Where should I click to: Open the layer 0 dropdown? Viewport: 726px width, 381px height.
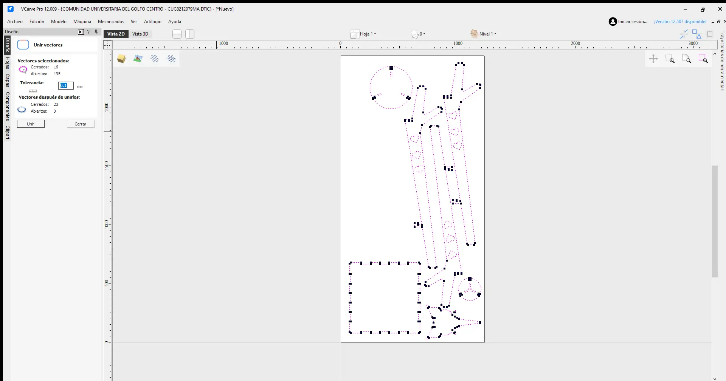422,34
